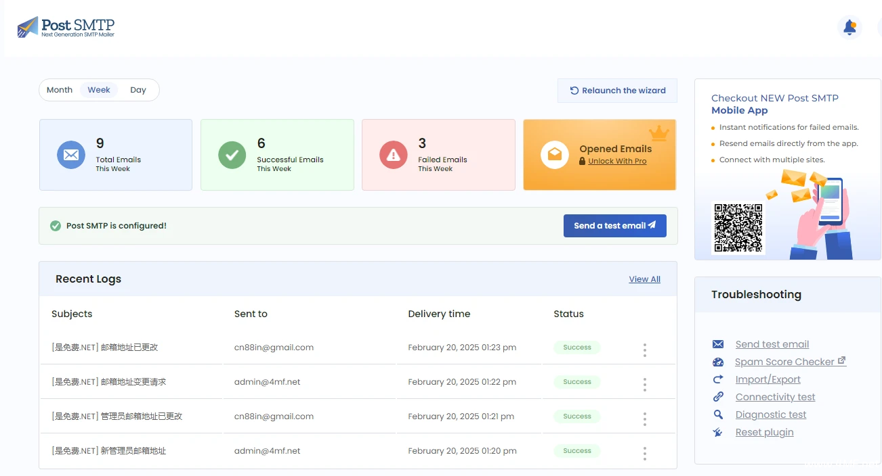Open the actions menu for the 01:23 pm log
The image size is (882, 476).
pyautogui.click(x=644, y=350)
